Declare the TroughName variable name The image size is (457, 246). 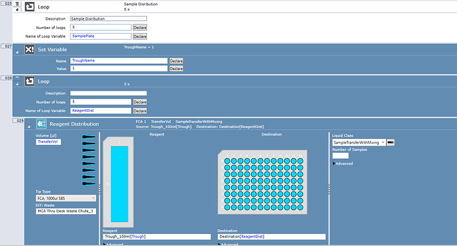point(176,61)
